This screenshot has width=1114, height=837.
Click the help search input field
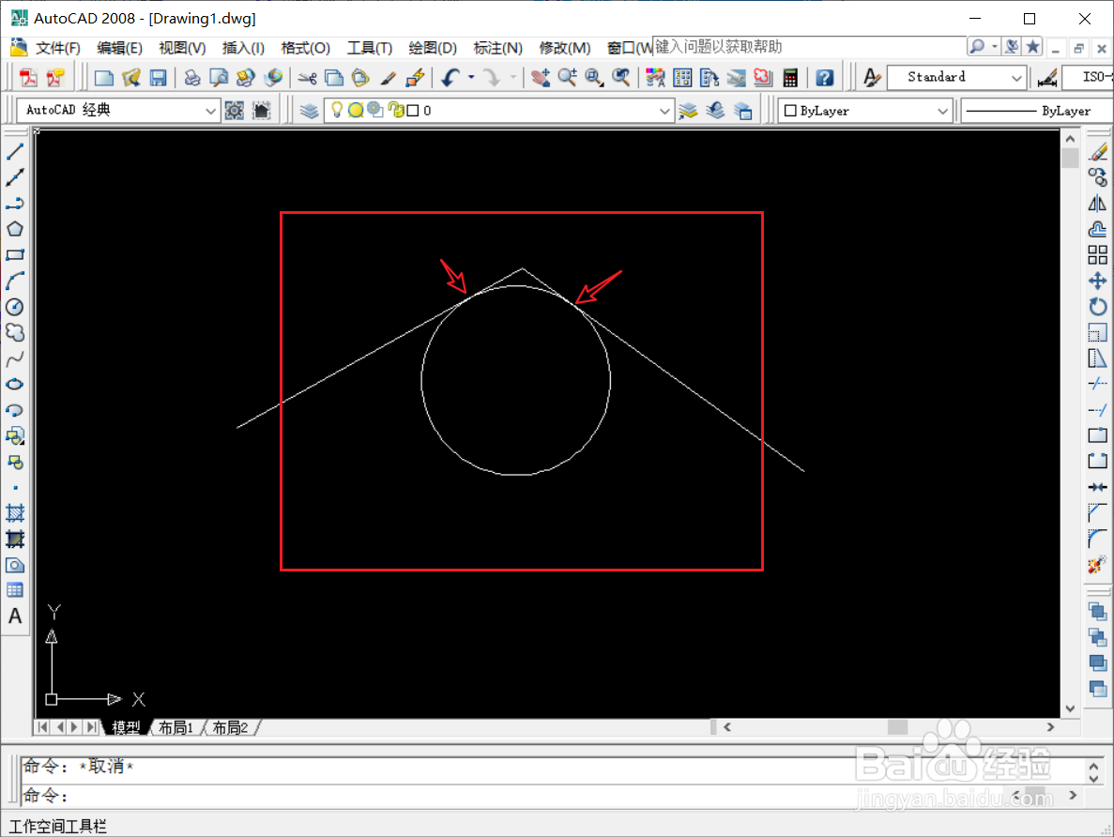click(x=808, y=47)
